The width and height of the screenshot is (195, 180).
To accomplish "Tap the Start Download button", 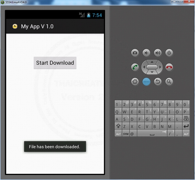I will click(x=55, y=63).
